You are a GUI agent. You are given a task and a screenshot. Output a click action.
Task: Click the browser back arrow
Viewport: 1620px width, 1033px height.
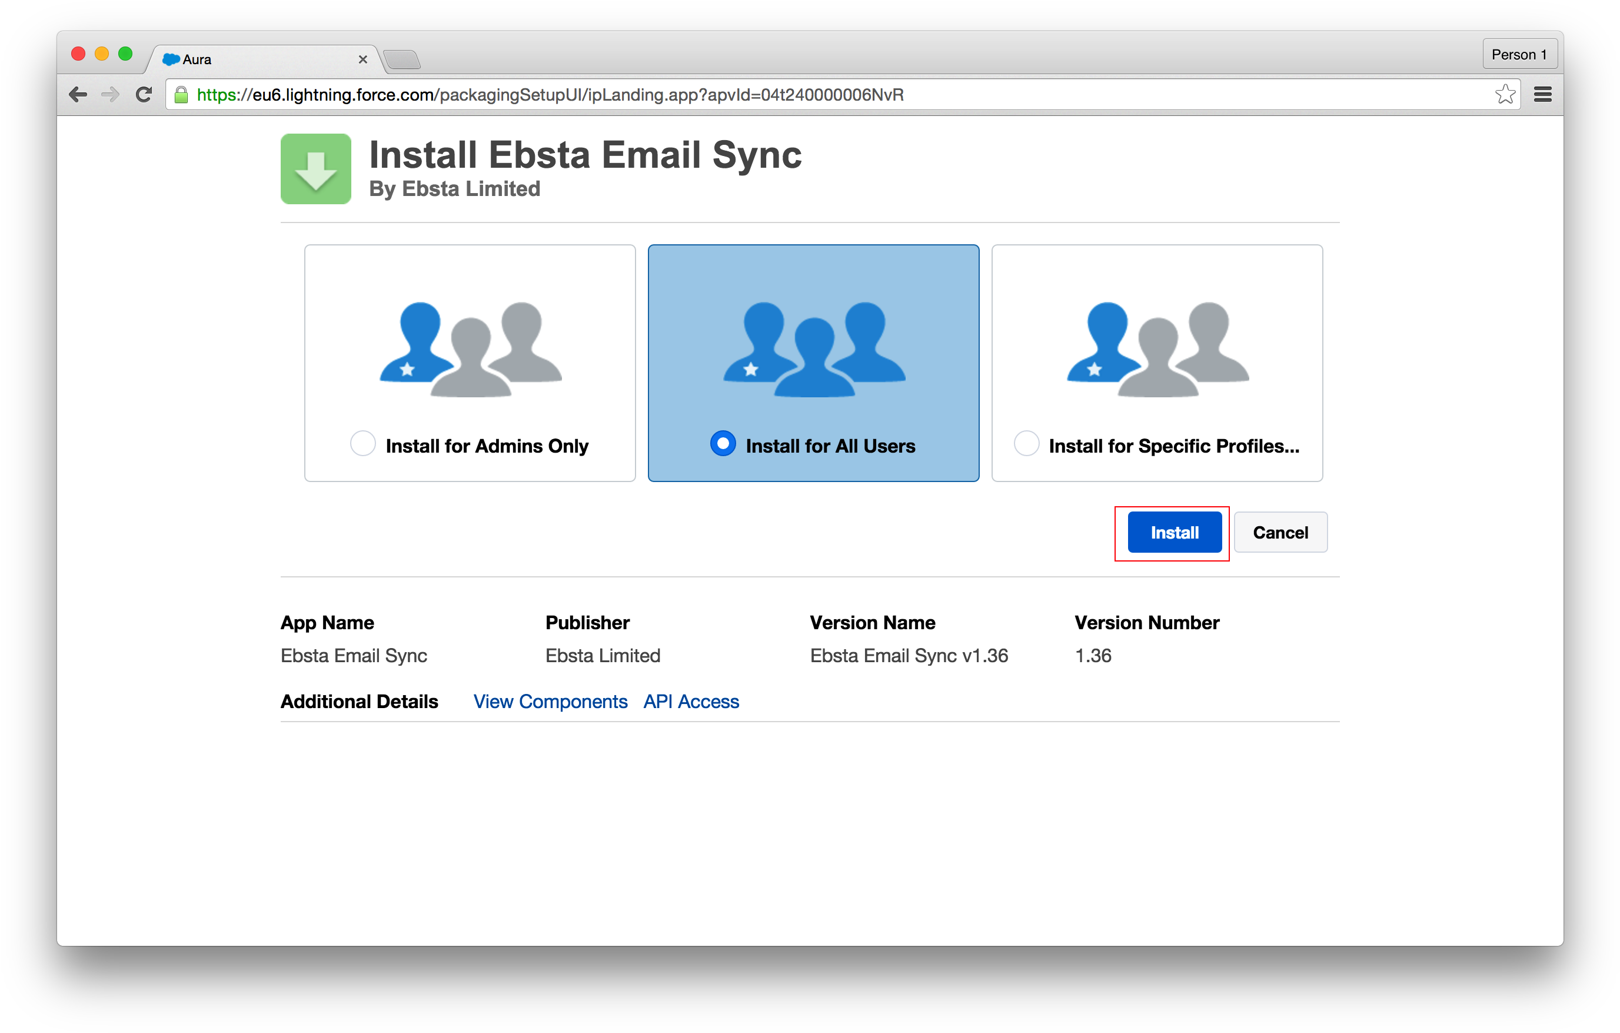(78, 95)
